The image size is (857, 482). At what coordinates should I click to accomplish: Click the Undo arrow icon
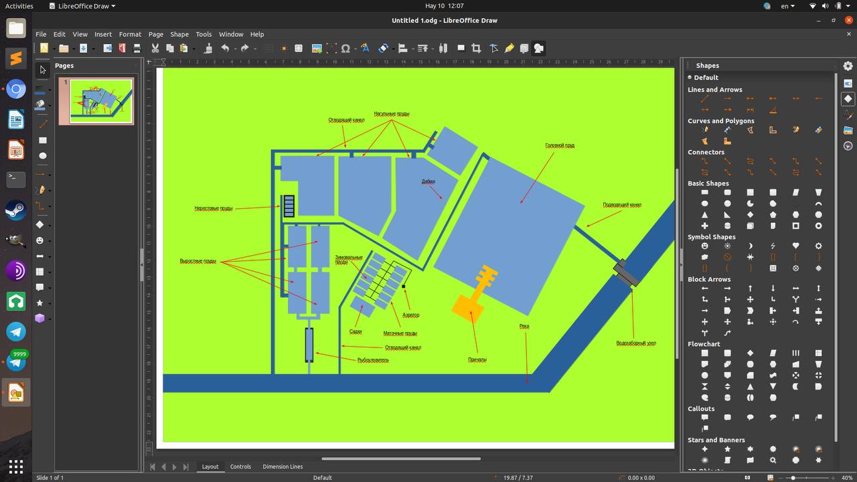coord(225,48)
